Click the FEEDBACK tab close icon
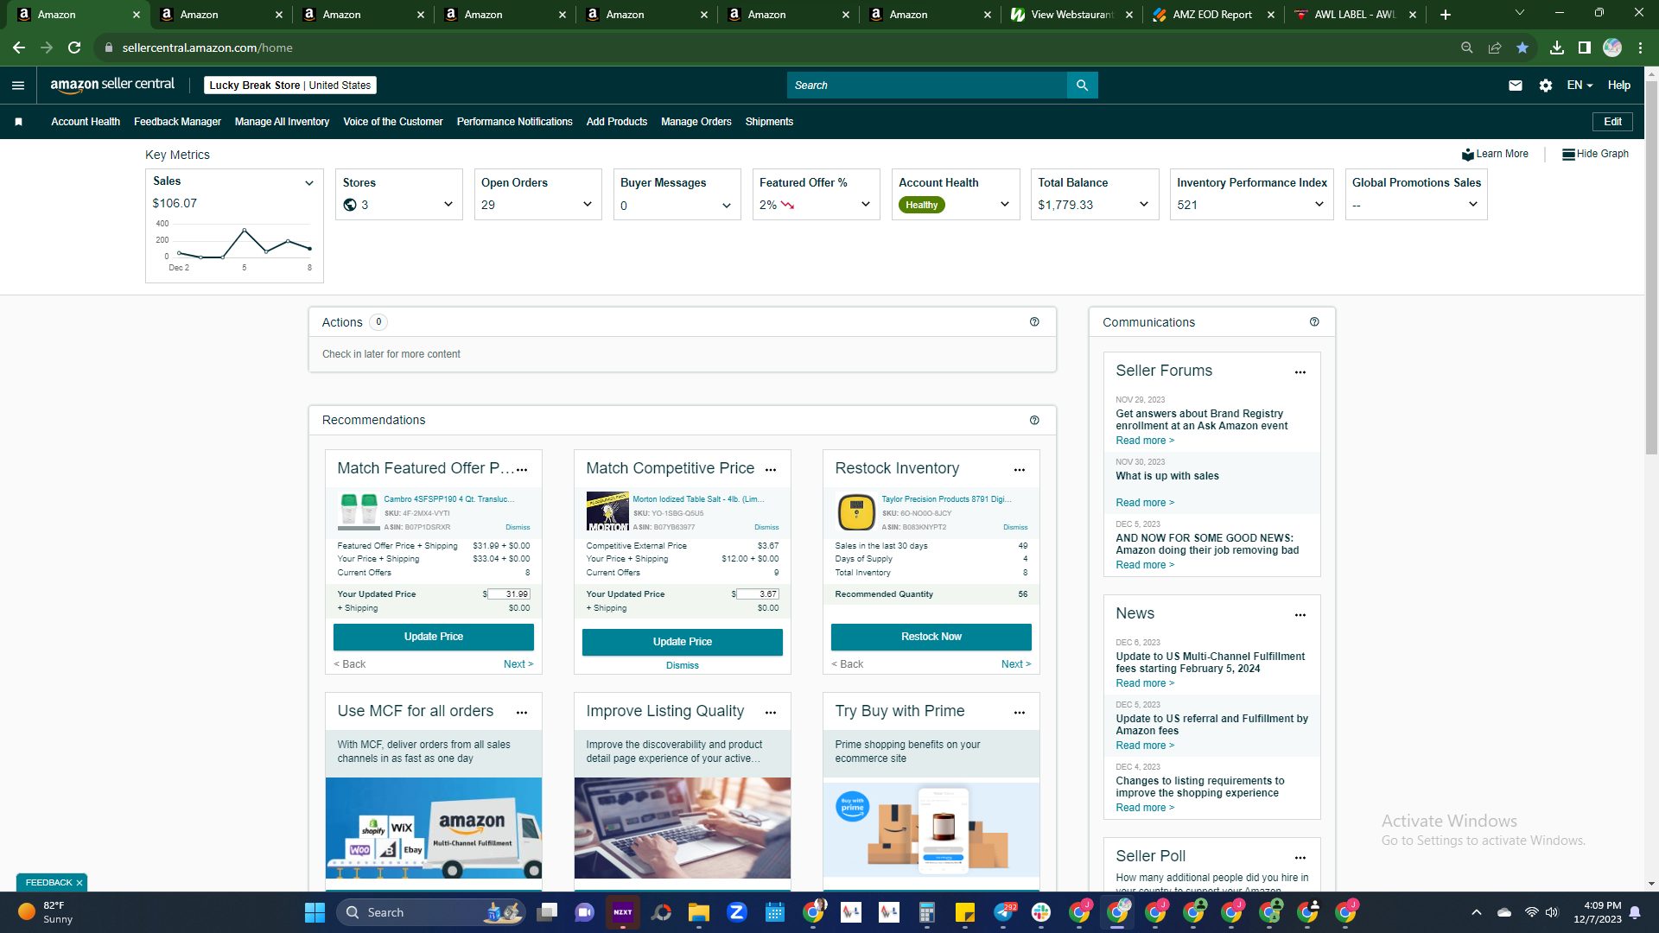 (79, 884)
